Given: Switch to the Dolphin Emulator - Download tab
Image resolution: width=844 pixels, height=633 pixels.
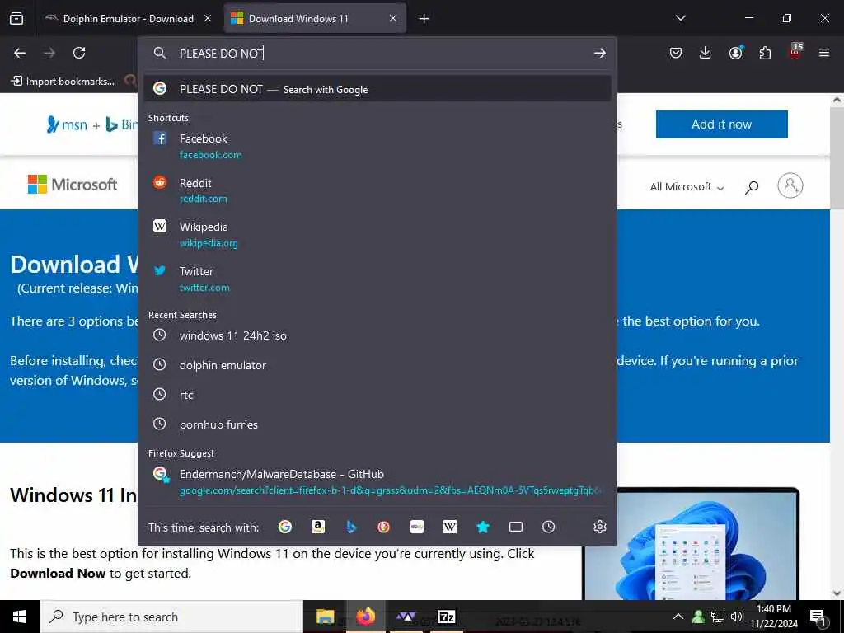Looking at the screenshot, I should click(x=128, y=19).
